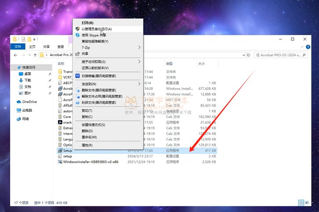Click the properties checkmark icon in title bar
Image resolution: width=319 pixels, height=212 pixels.
23,39
